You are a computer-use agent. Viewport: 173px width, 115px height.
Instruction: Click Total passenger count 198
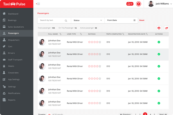[x=53, y=28]
